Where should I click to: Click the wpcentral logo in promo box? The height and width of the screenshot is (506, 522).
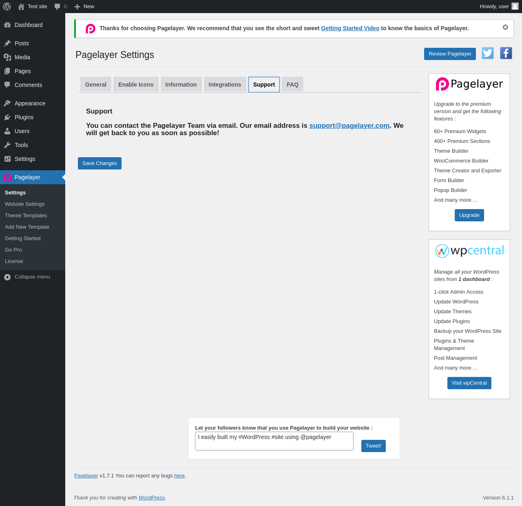[469, 251]
